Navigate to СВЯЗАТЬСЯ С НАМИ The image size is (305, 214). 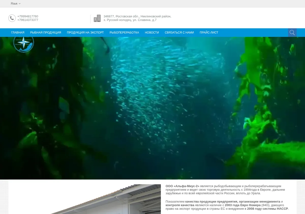pos(179,32)
